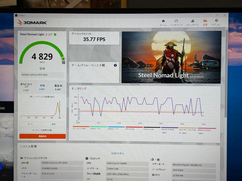The image size is (242, 181).
Task: Click compare result online button
Action: tap(42, 130)
